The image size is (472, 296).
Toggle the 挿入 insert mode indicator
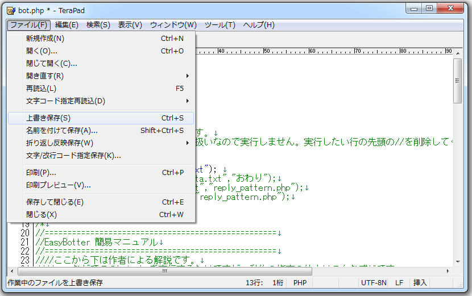420,283
